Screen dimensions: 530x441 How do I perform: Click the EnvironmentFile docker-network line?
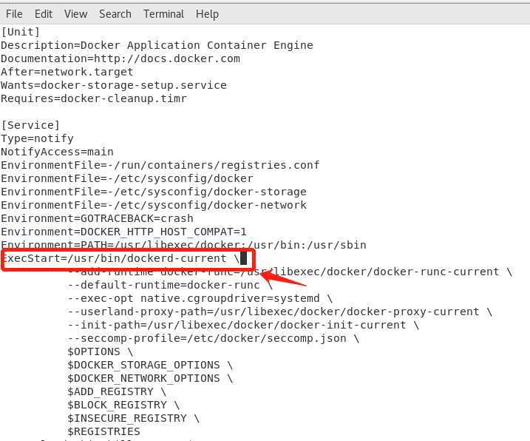point(154,205)
